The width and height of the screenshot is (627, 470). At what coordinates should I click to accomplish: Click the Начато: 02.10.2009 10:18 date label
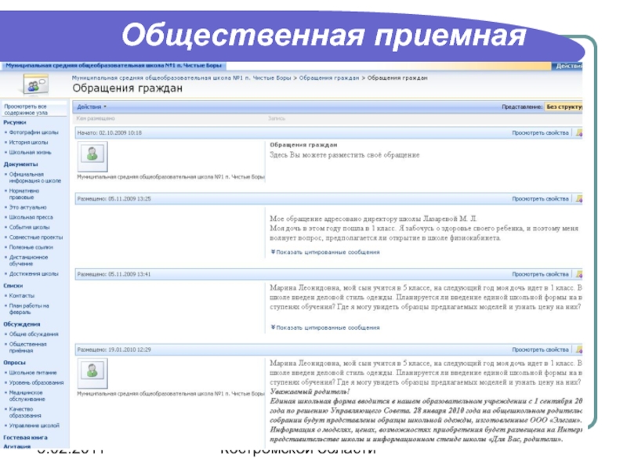pyautogui.click(x=109, y=132)
